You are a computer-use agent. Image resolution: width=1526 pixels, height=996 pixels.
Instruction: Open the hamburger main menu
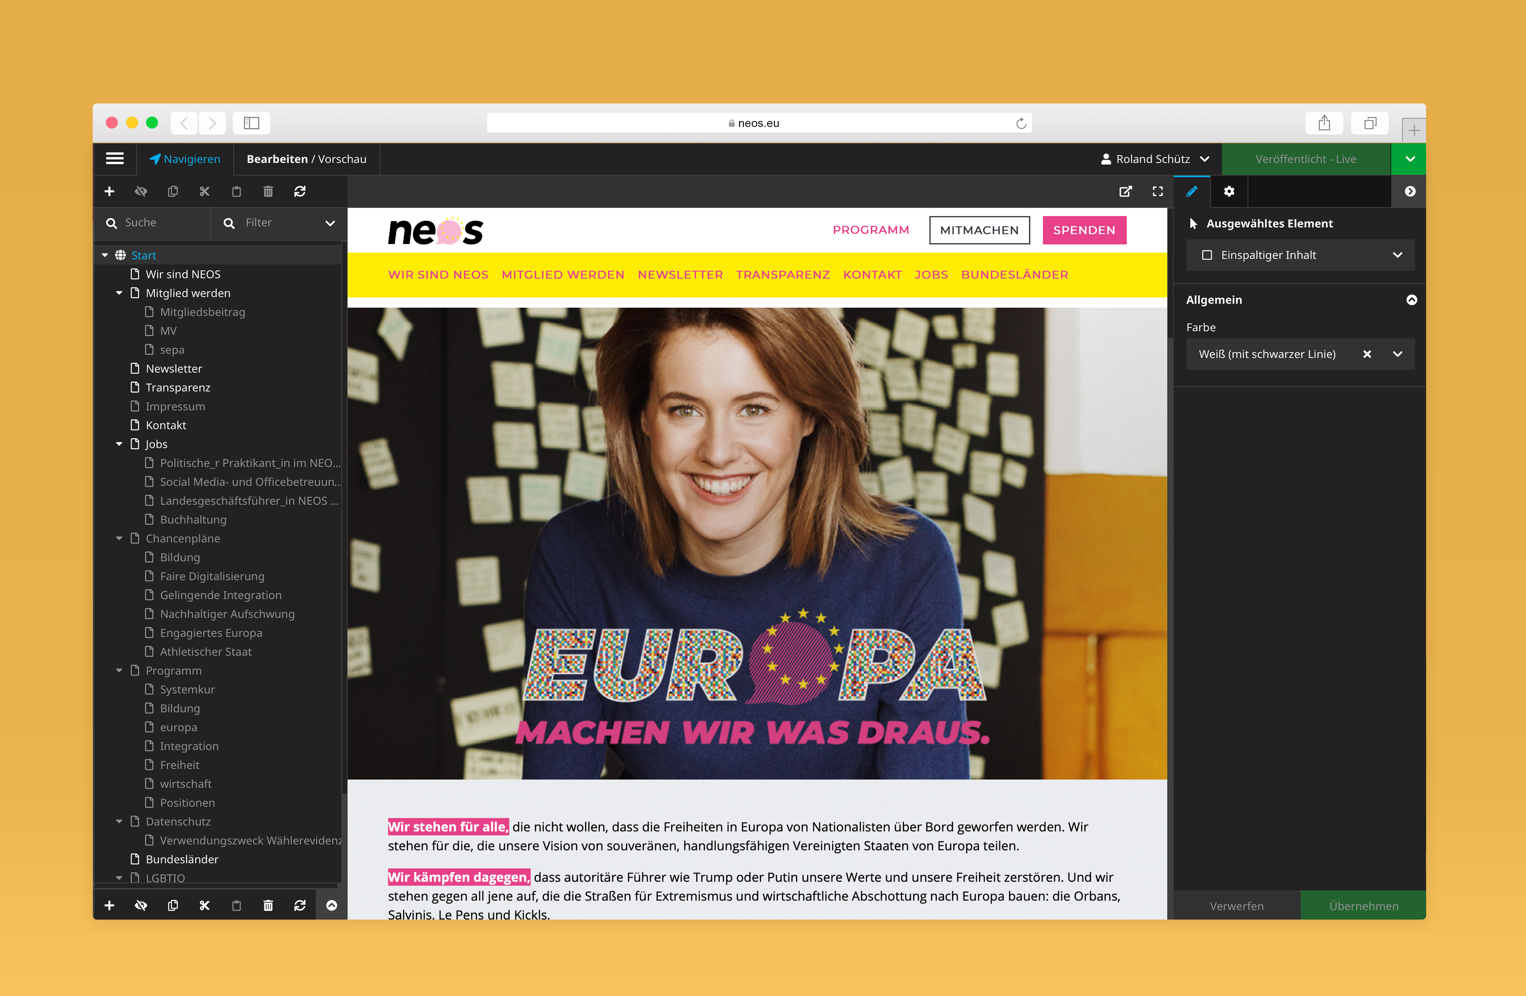point(115,158)
